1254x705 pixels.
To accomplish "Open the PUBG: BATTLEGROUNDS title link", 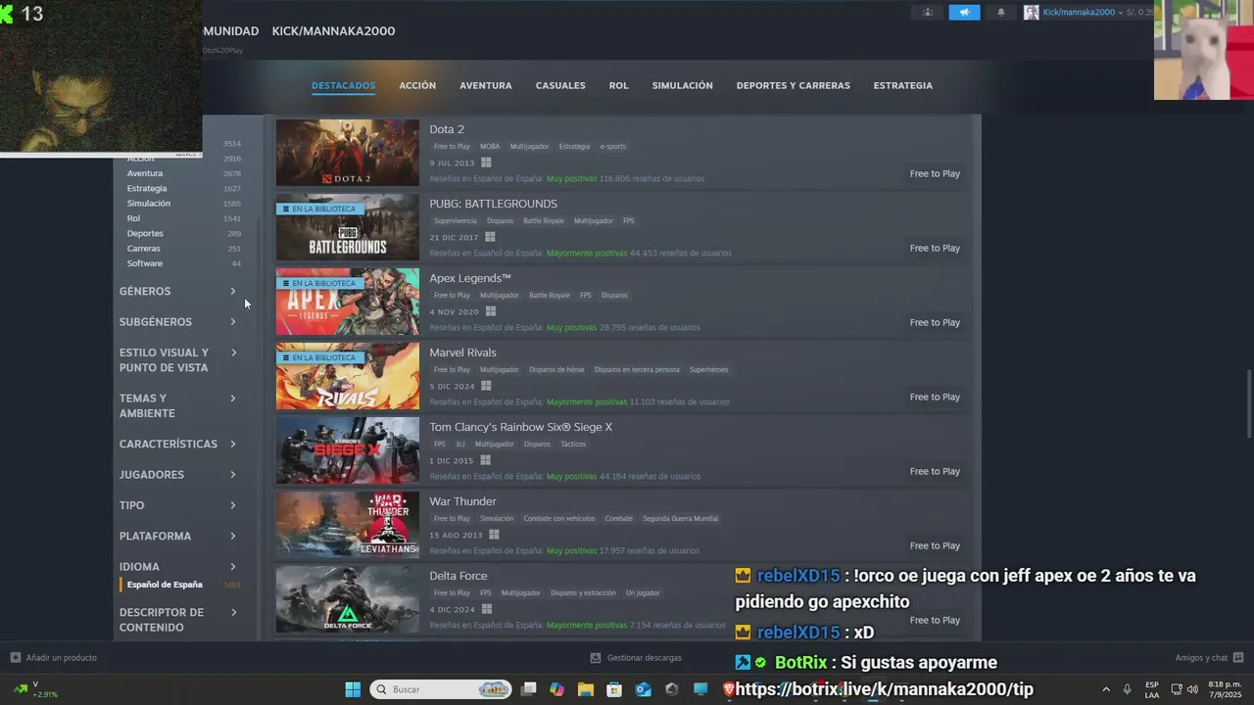I will tap(493, 204).
